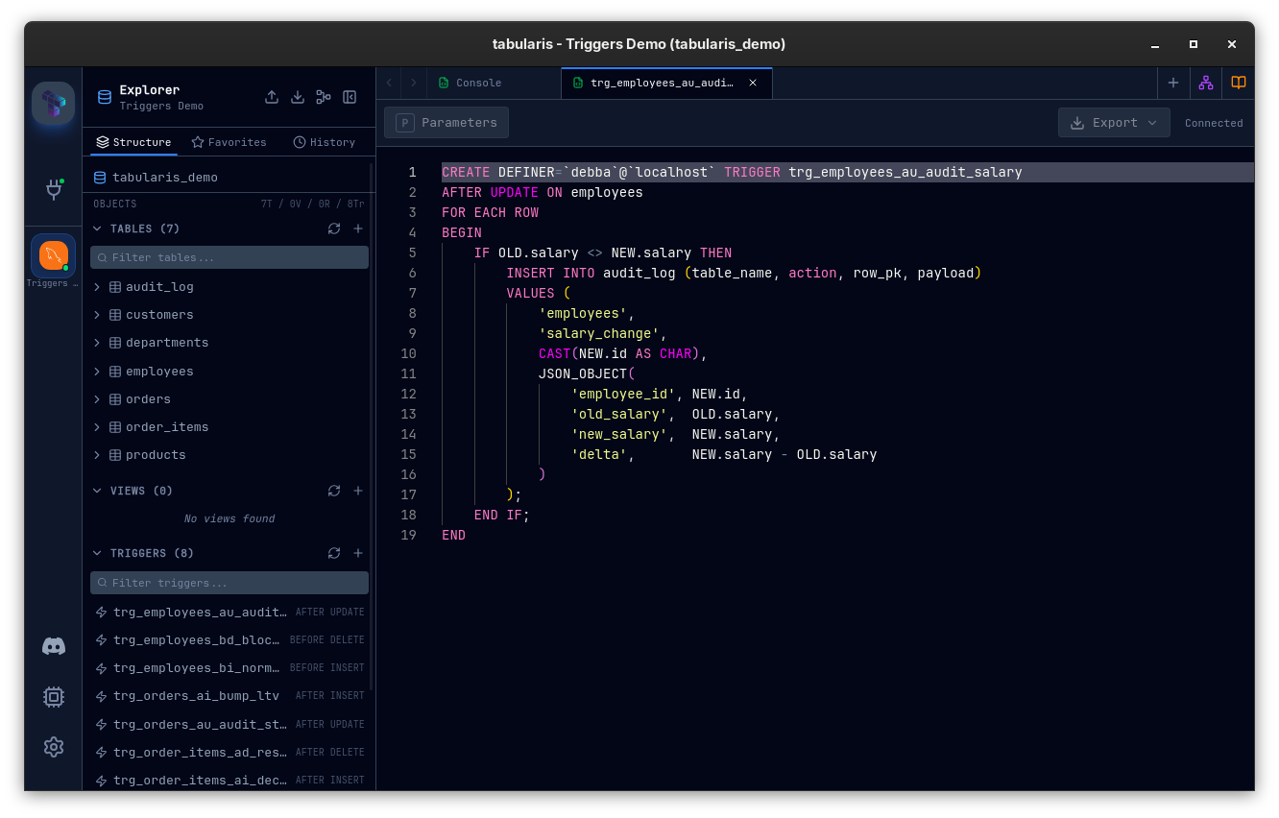Open the Export dropdown

[1114, 123]
